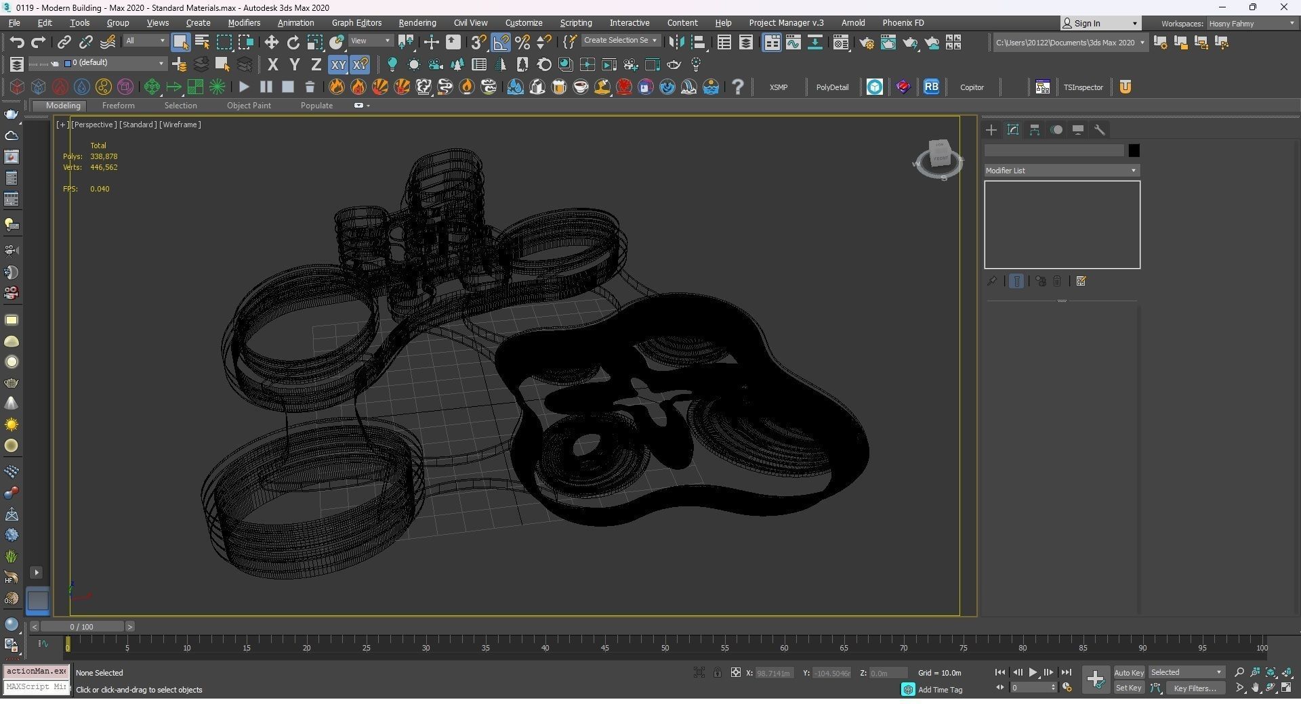Expand the Modifier List dropdown
The image size is (1301, 704).
tap(1062, 171)
